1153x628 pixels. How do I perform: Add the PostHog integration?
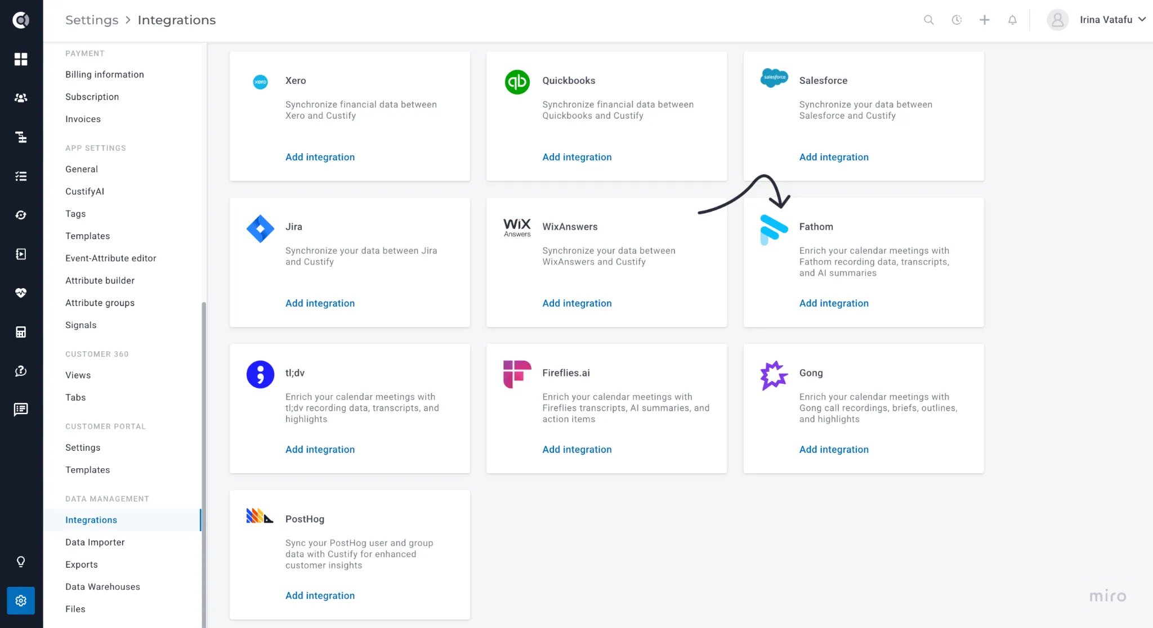coord(320,595)
